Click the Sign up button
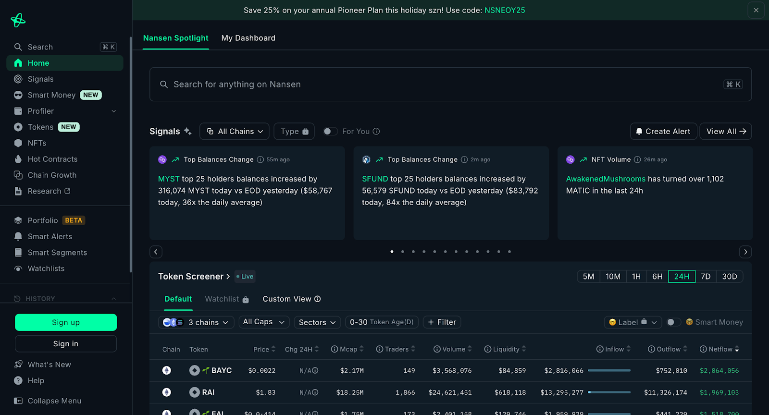 [66, 322]
